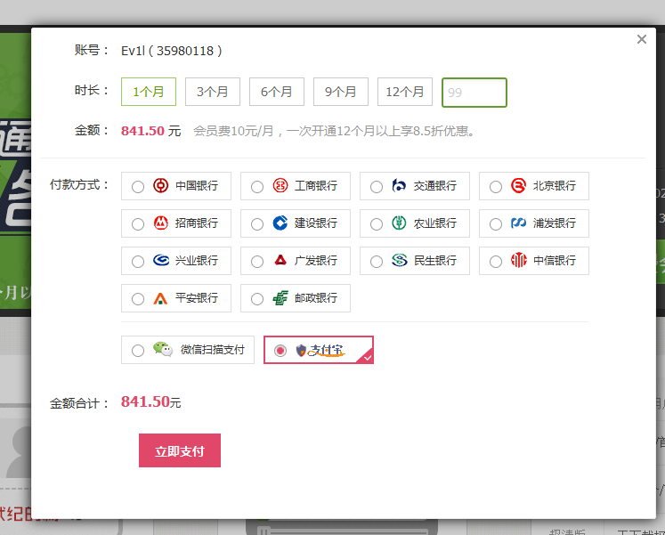Click the Bank of China logo icon

click(x=161, y=186)
